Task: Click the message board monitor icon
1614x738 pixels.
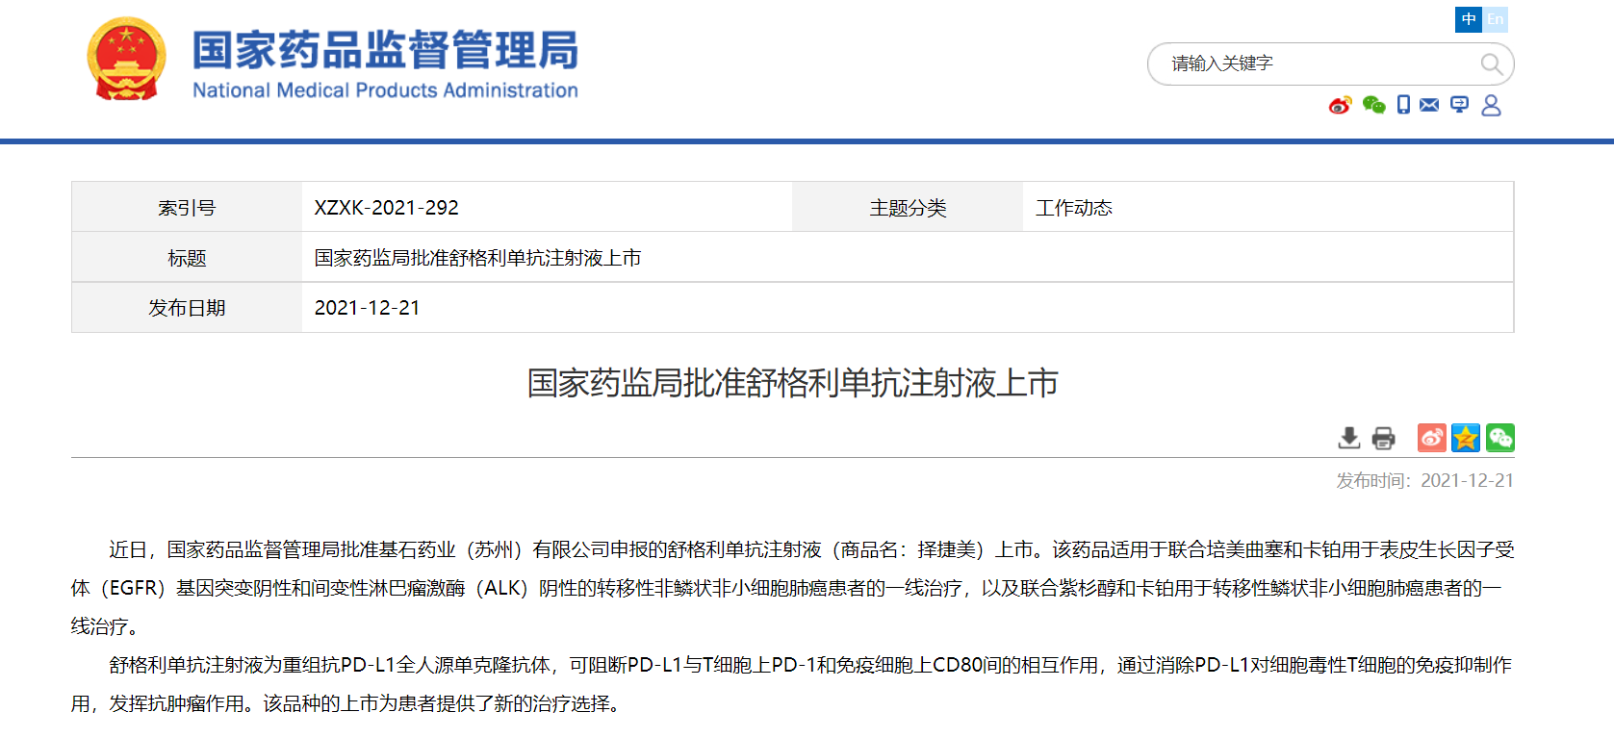Action: (x=1459, y=105)
